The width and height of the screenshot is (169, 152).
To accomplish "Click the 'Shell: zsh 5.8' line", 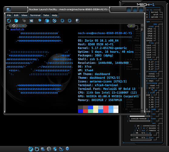I will [90, 59].
